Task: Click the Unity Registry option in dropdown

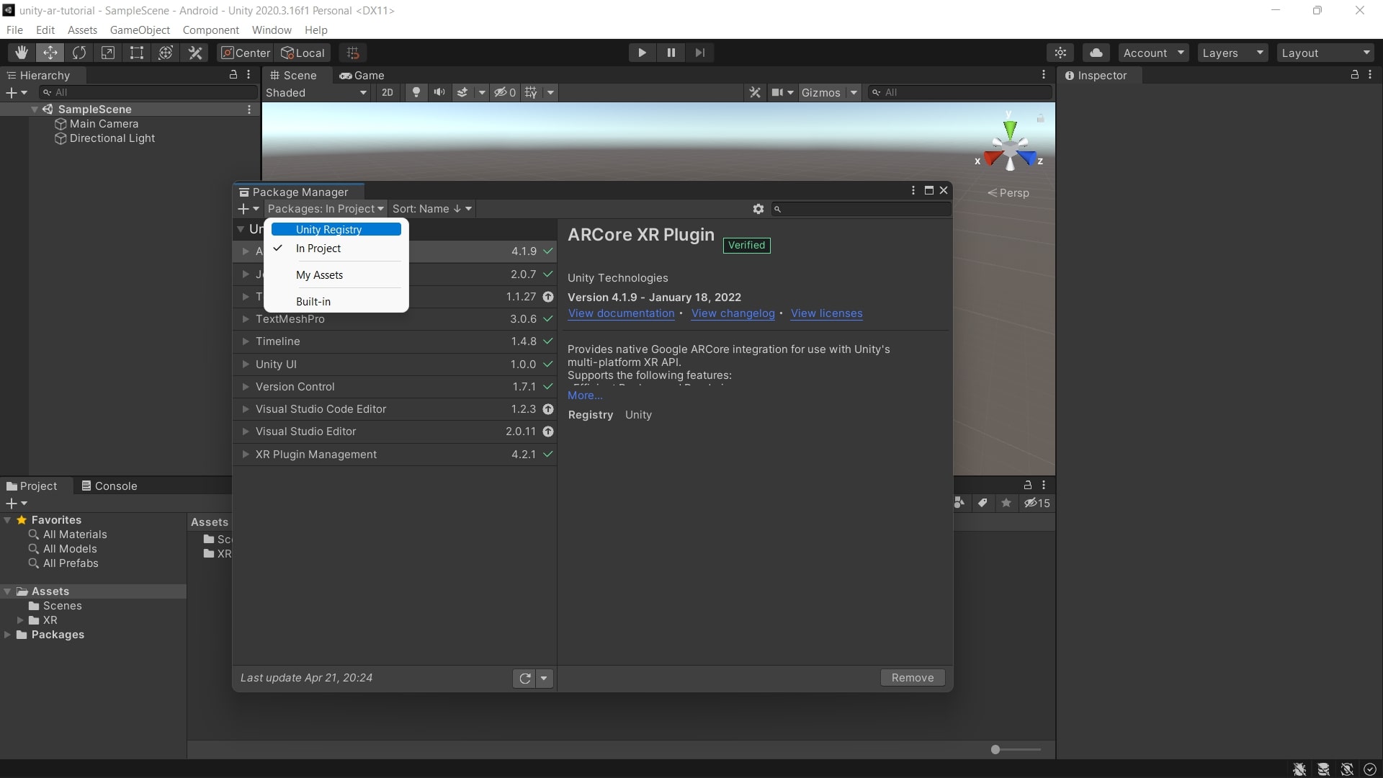Action: click(328, 229)
